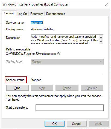Expand the Startup type dropdown
Viewport: 111px width, 129px height.
[67, 62]
